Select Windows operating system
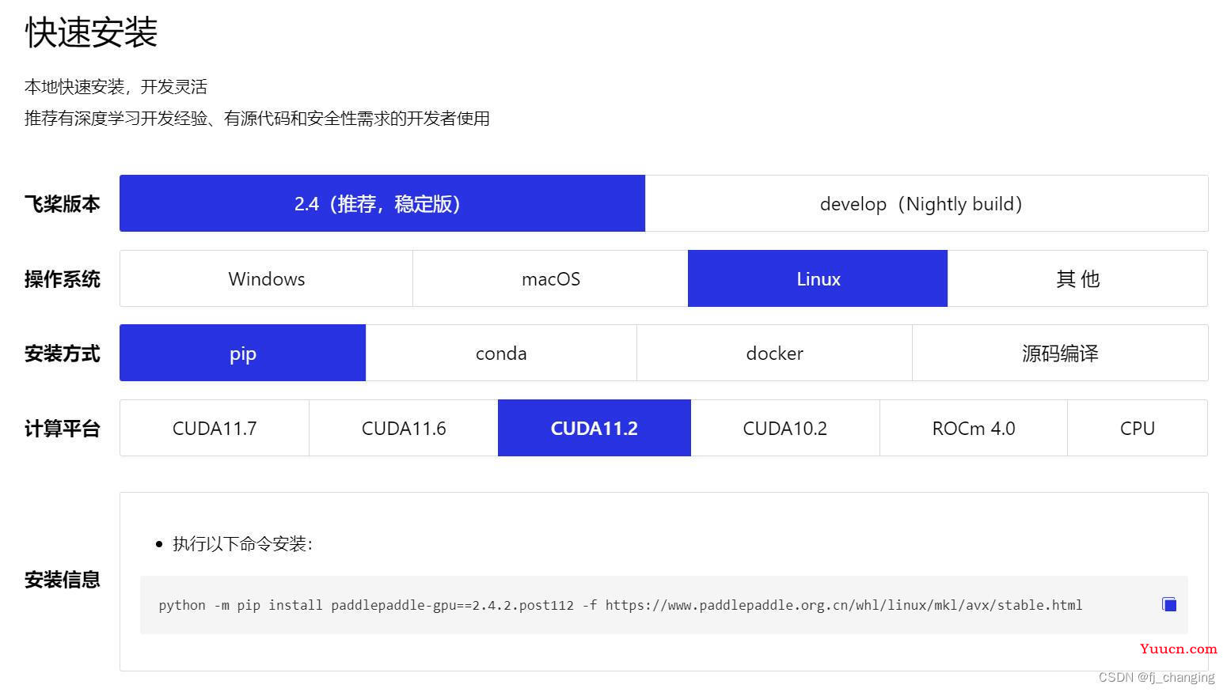 click(x=266, y=278)
